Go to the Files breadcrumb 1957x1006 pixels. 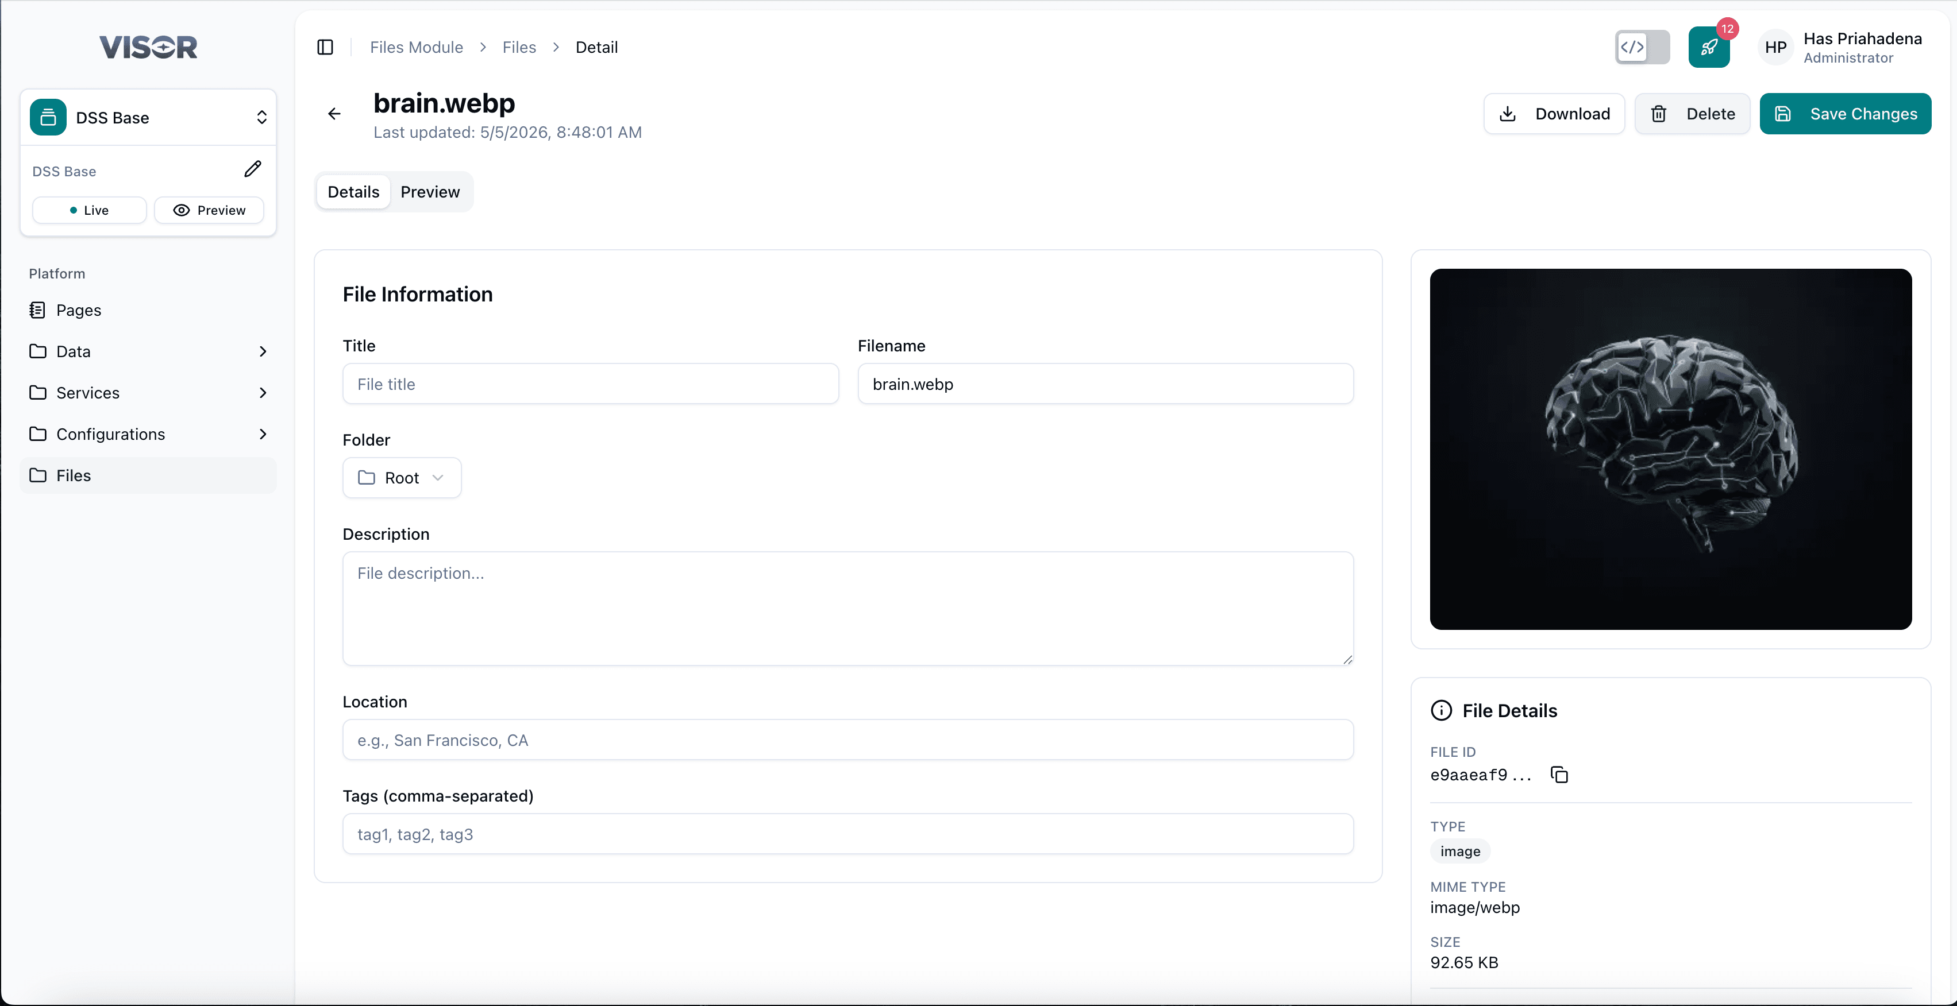(x=519, y=47)
